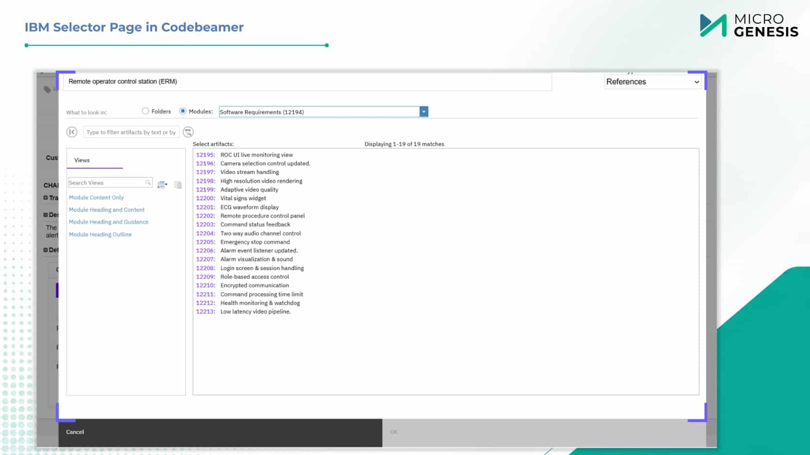Screen dimensions: 810x455
Task: Select artifact 12199 Adaptive video quality
Action: click(x=237, y=190)
